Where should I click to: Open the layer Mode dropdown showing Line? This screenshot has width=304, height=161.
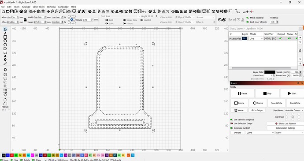[x=256, y=38]
